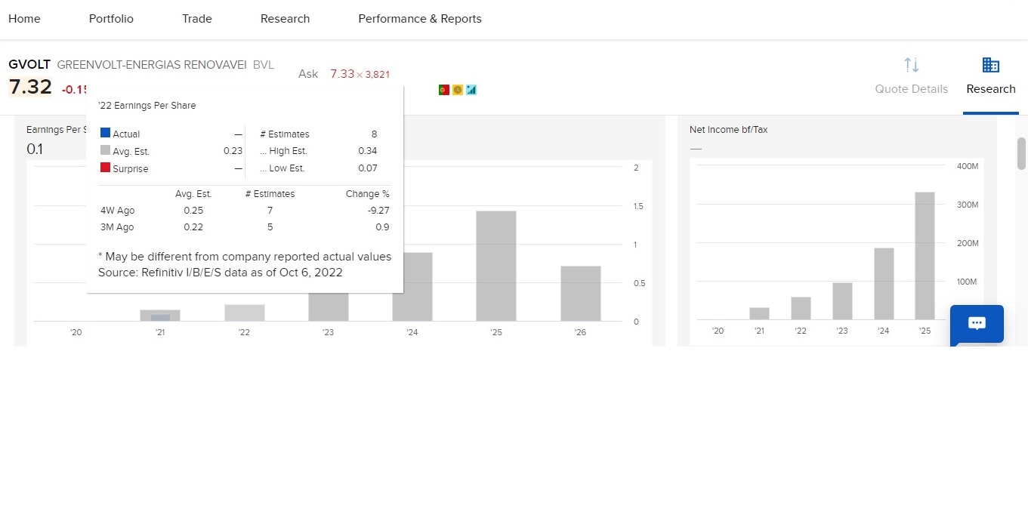Open the chat support bubble
Screen dimensions: 1028x530
tap(977, 324)
